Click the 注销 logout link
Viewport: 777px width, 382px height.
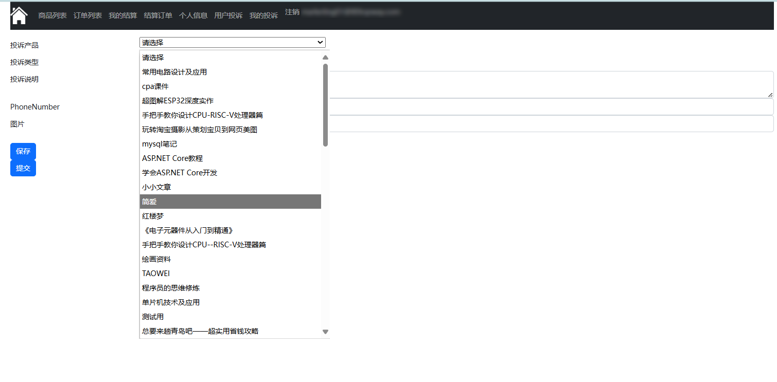tap(292, 12)
